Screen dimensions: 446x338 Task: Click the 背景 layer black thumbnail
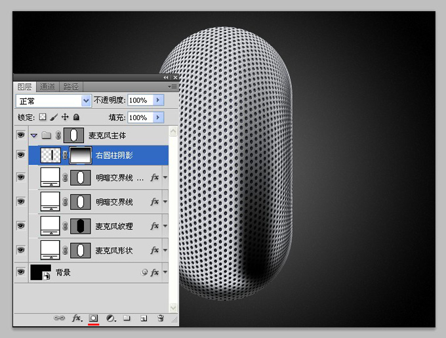pos(41,272)
